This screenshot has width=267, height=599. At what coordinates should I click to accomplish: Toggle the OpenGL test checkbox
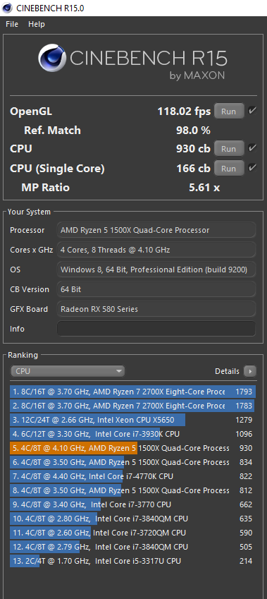(252, 111)
